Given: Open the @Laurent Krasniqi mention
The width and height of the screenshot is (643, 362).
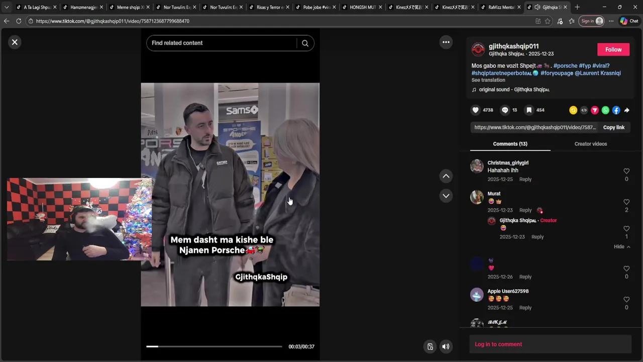Looking at the screenshot, I should [x=598, y=73].
